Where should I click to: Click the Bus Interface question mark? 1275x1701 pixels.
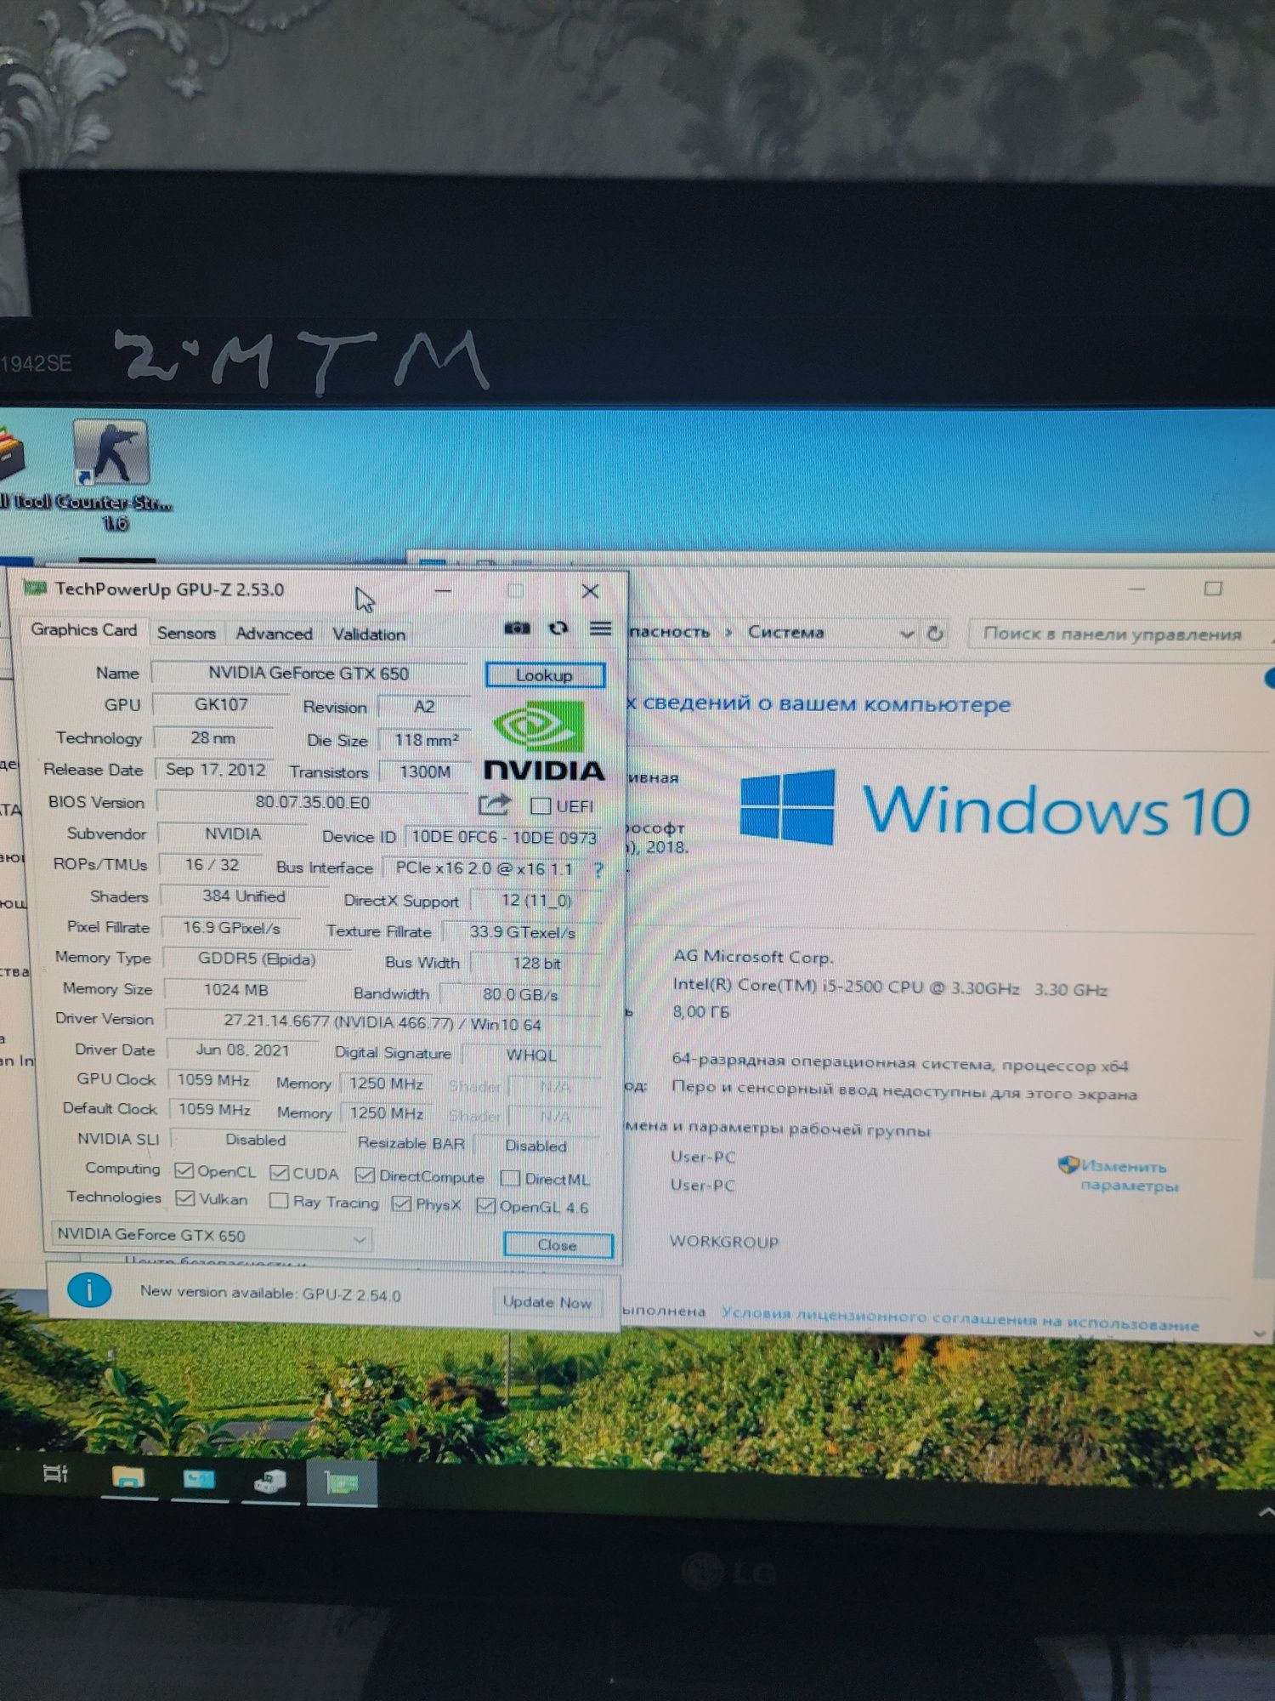pyautogui.click(x=599, y=869)
